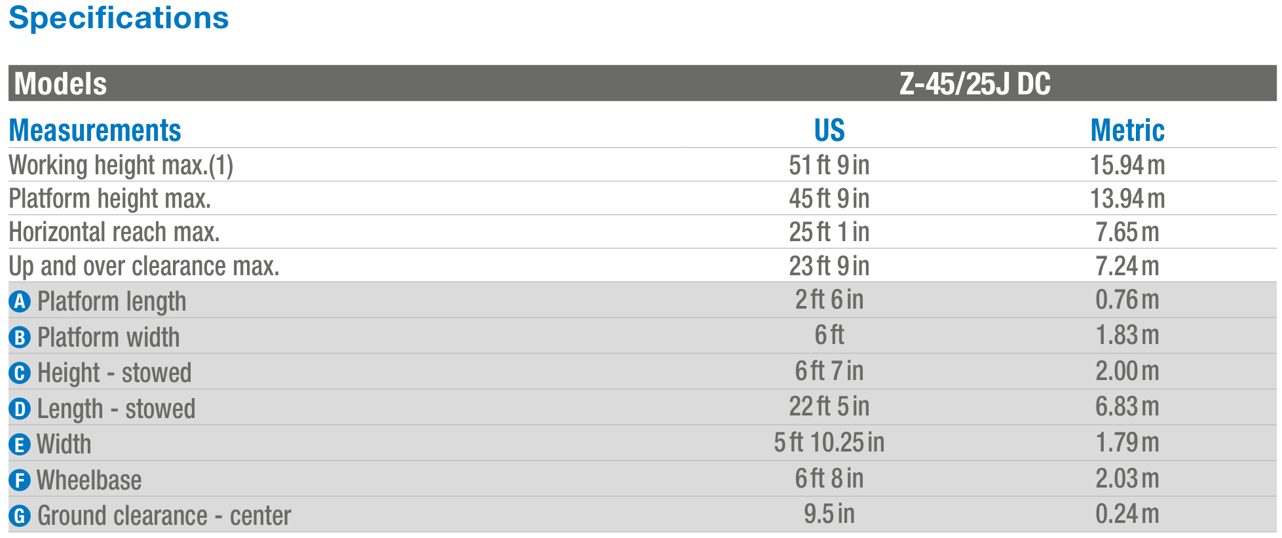Select the Models header label
Screen dimensions: 1282x538
pyautogui.click(x=60, y=84)
